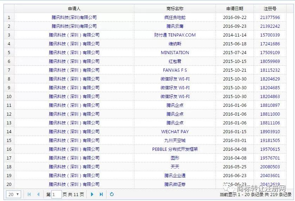Open trademark 疯狂贪吃蛇

coord(175,18)
